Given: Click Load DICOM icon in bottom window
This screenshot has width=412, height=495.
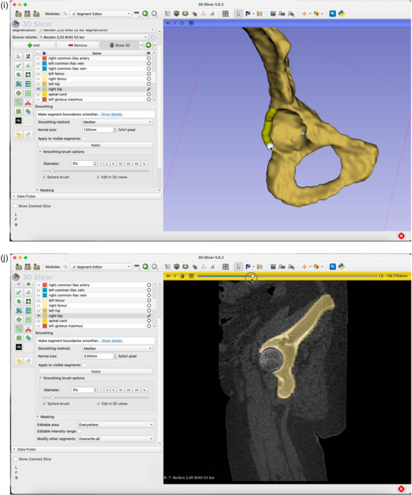Looking at the screenshot, I should pos(28,267).
